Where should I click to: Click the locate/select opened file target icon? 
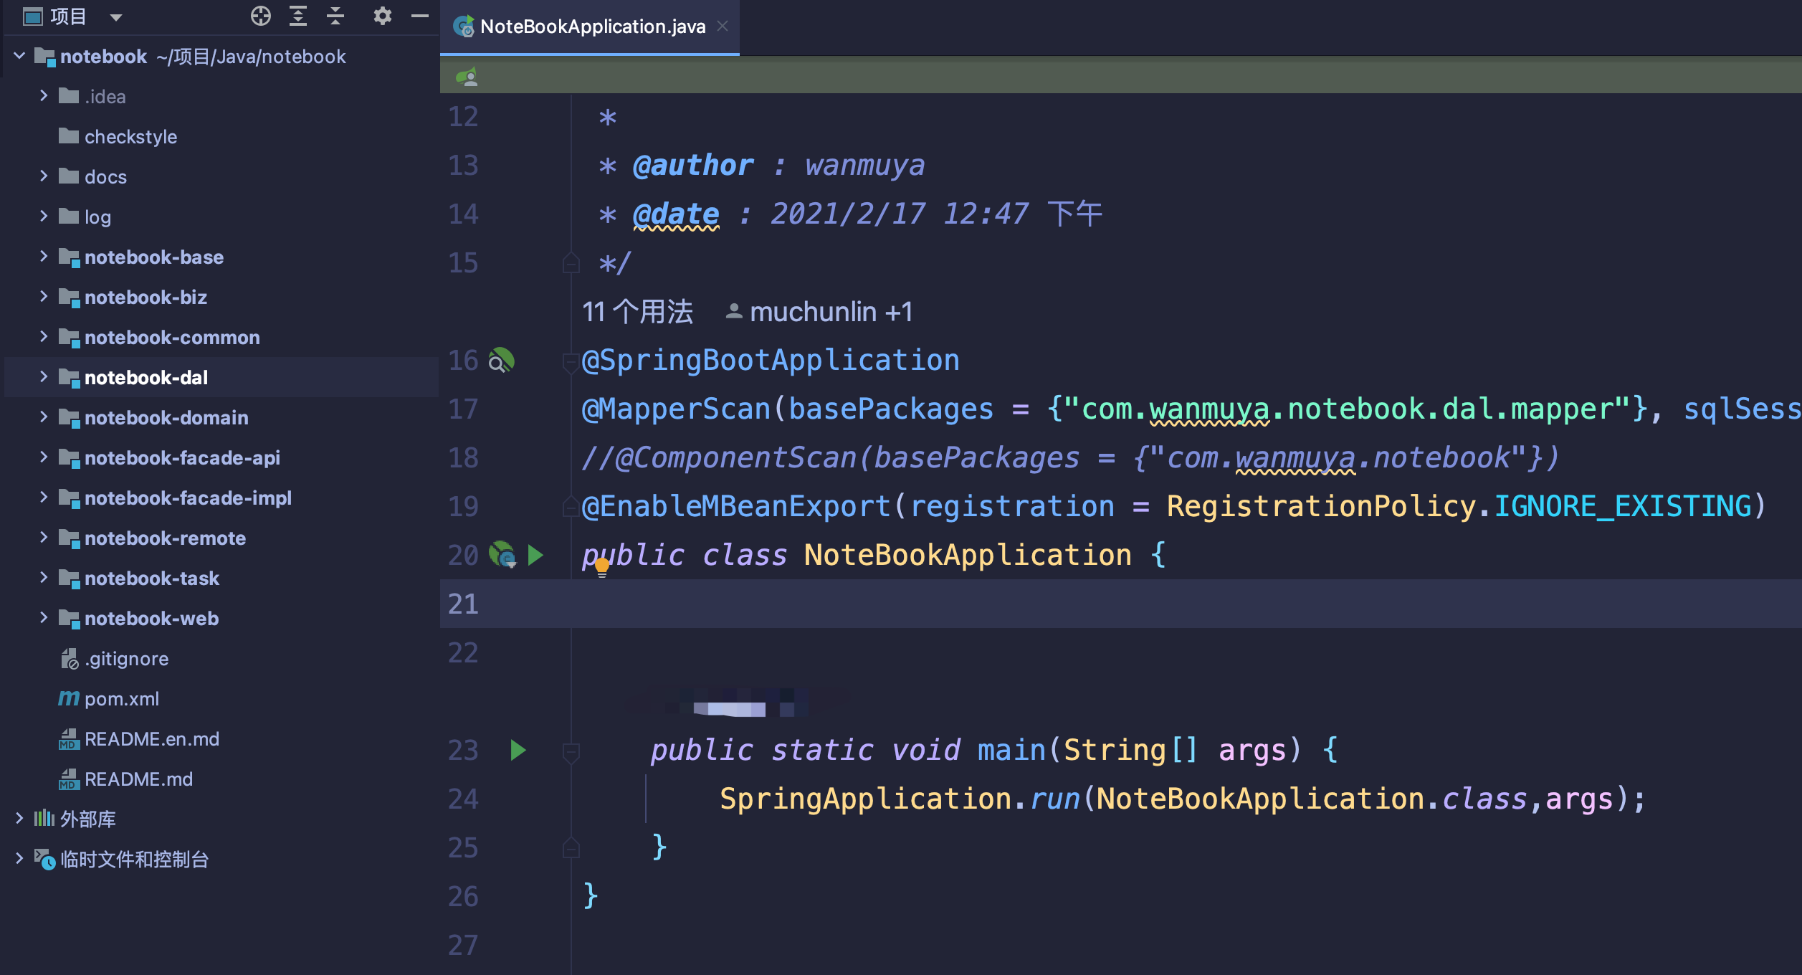(x=261, y=16)
